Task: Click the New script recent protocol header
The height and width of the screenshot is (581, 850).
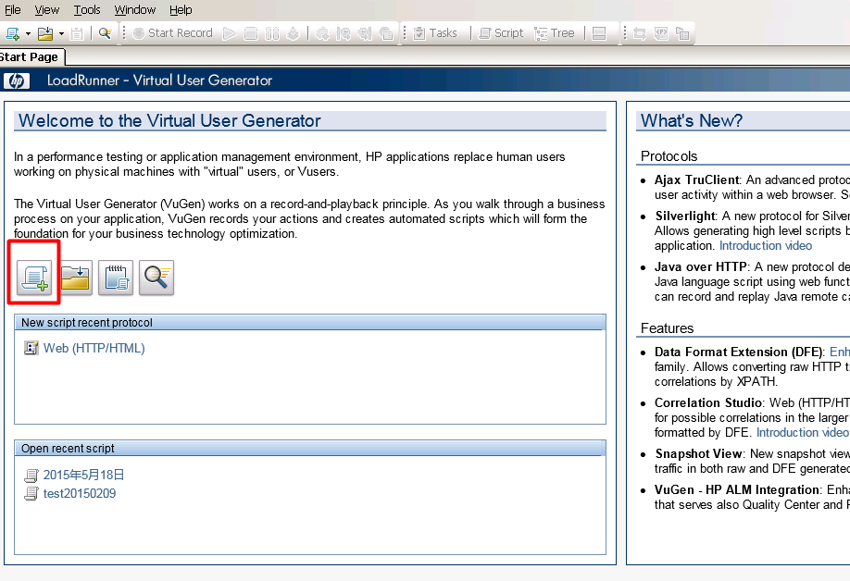Action: click(309, 322)
